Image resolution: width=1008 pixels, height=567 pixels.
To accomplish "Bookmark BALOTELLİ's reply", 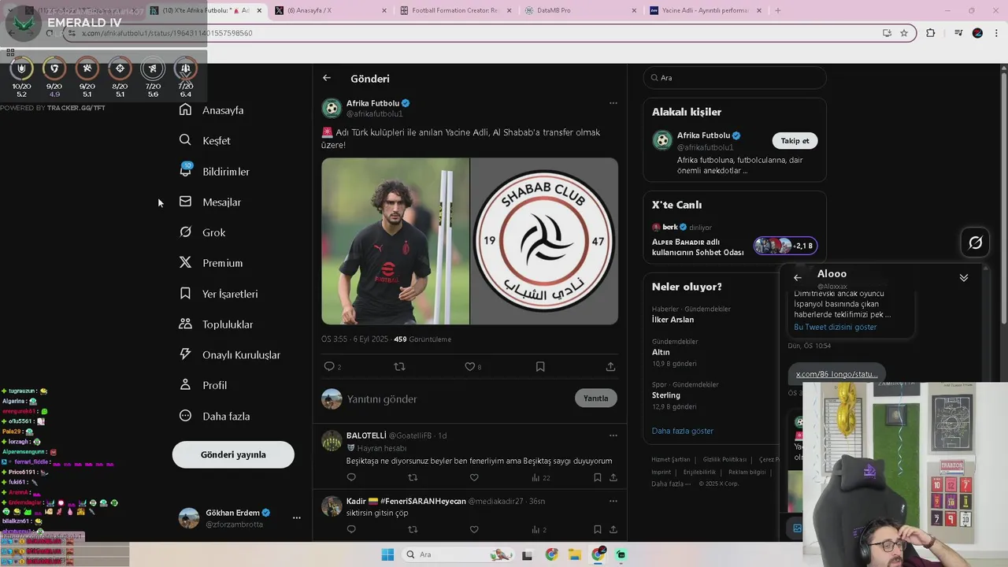I will tap(598, 477).
